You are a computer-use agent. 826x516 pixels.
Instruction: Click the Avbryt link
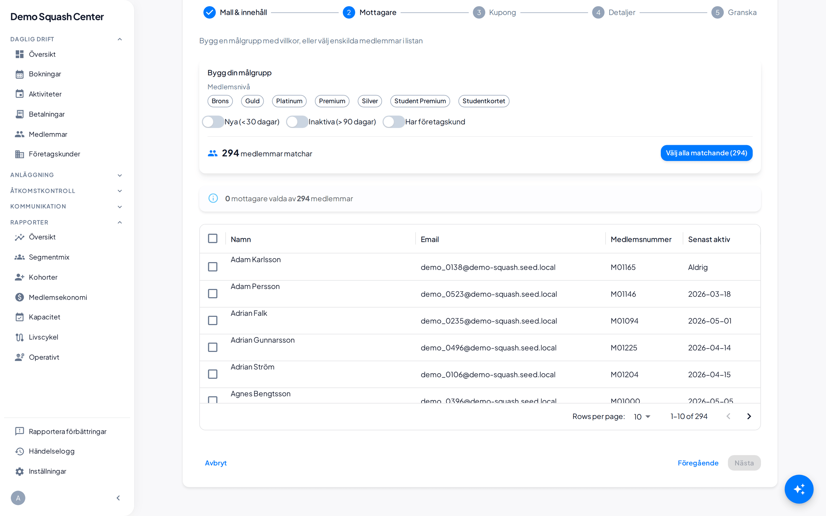pyautogui.click(x=216, y=463)
